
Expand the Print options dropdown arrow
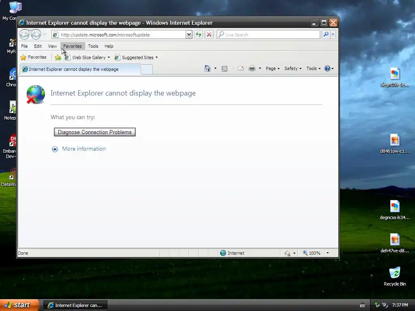pos(260,68)
